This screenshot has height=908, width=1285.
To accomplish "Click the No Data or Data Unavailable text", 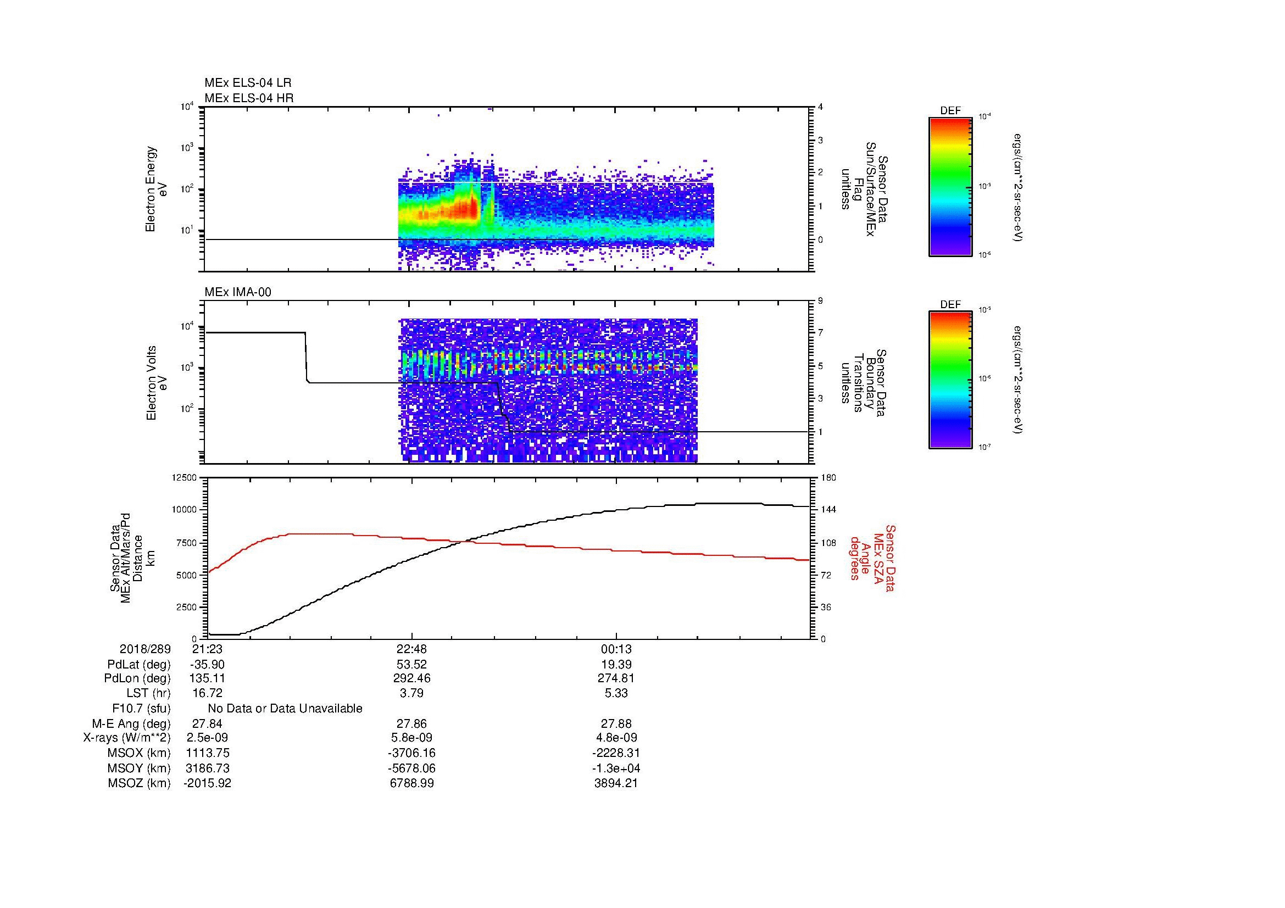I will (x=285, y=709).
